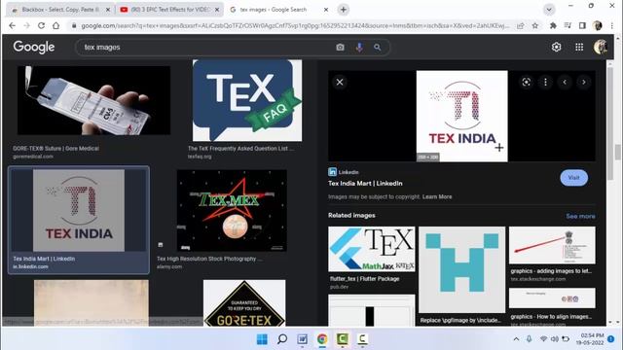Start voice search with the microphone icon

359,48
